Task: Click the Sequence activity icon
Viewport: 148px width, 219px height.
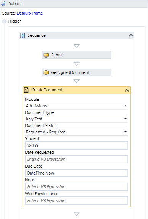Action: point(23,36)
